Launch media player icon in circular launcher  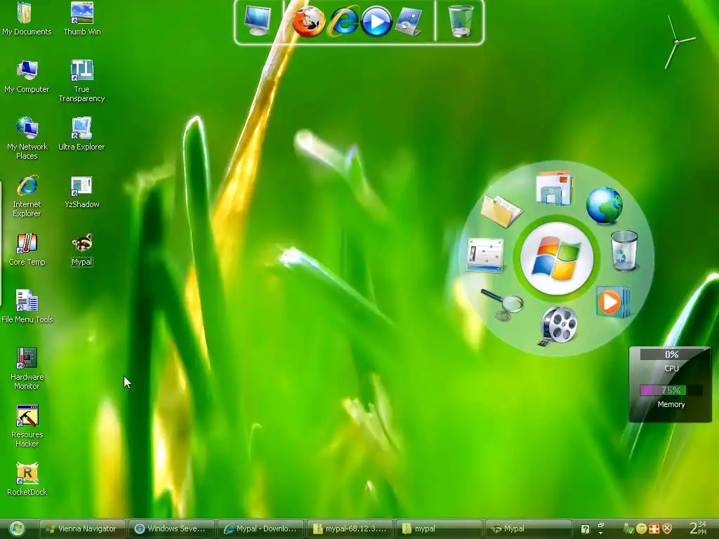[613, 302]
